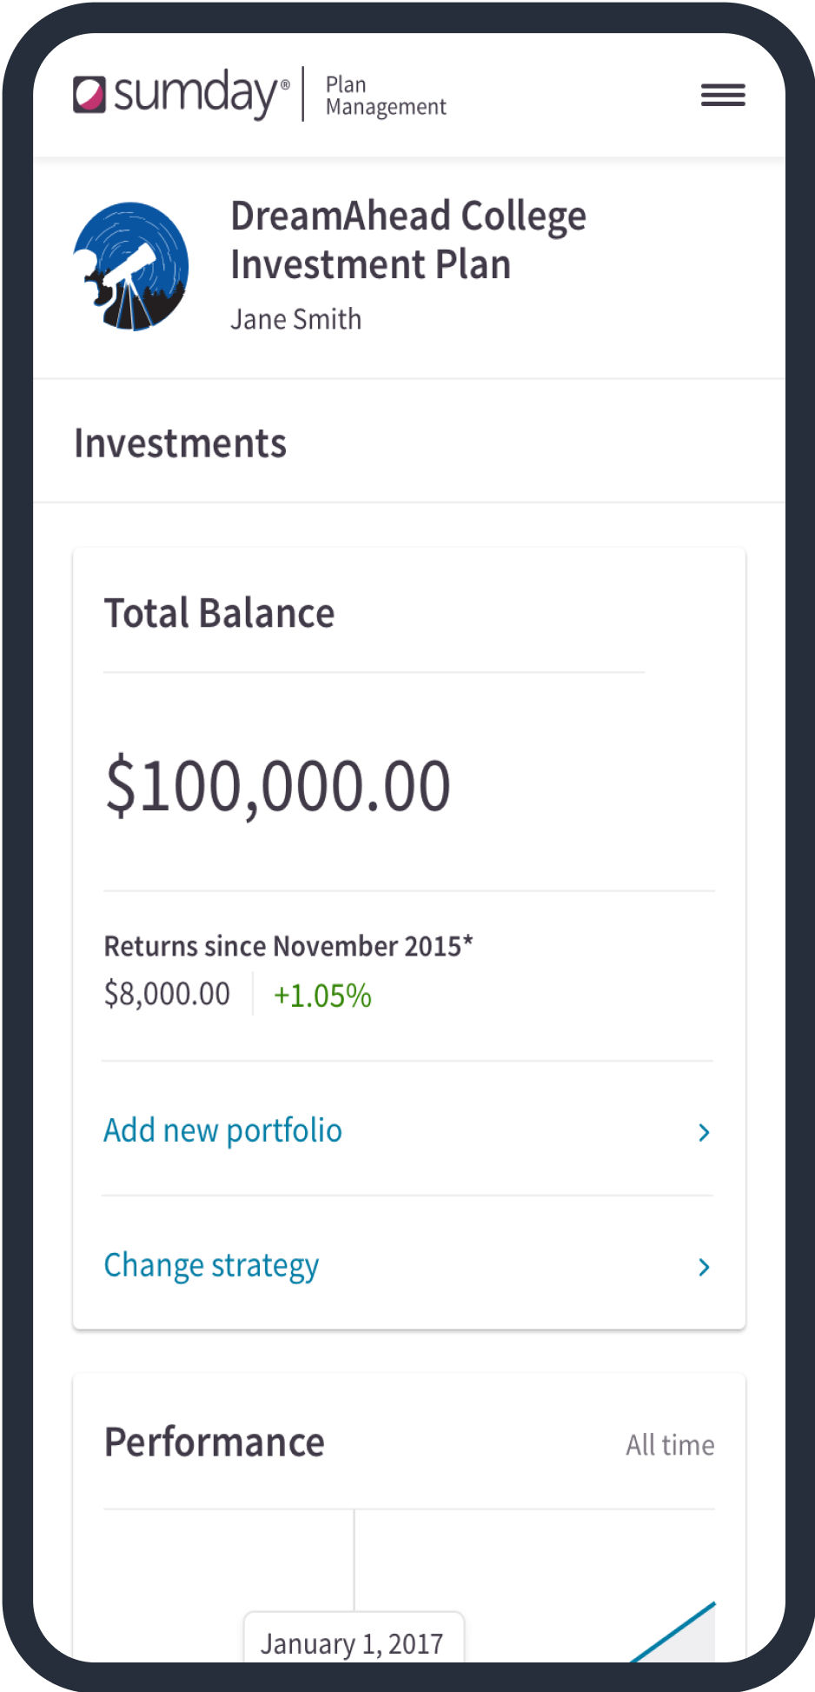The width and height of the screenshot is (815, 1692).
Task: Click the Plan Management header label
Action: pyautogui.click(x=386, y=96)
